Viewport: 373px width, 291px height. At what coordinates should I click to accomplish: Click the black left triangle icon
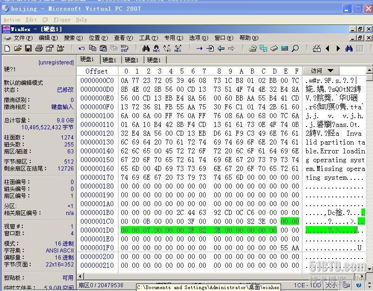(x=327, y=49)
